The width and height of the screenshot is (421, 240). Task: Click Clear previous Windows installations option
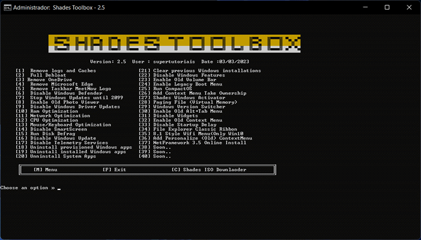(199, 71)
